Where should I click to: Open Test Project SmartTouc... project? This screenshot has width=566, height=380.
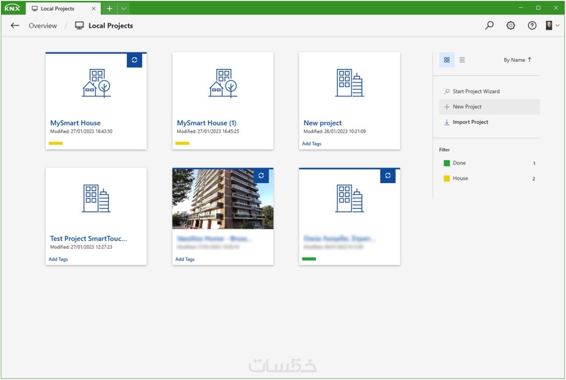(89, 238)
